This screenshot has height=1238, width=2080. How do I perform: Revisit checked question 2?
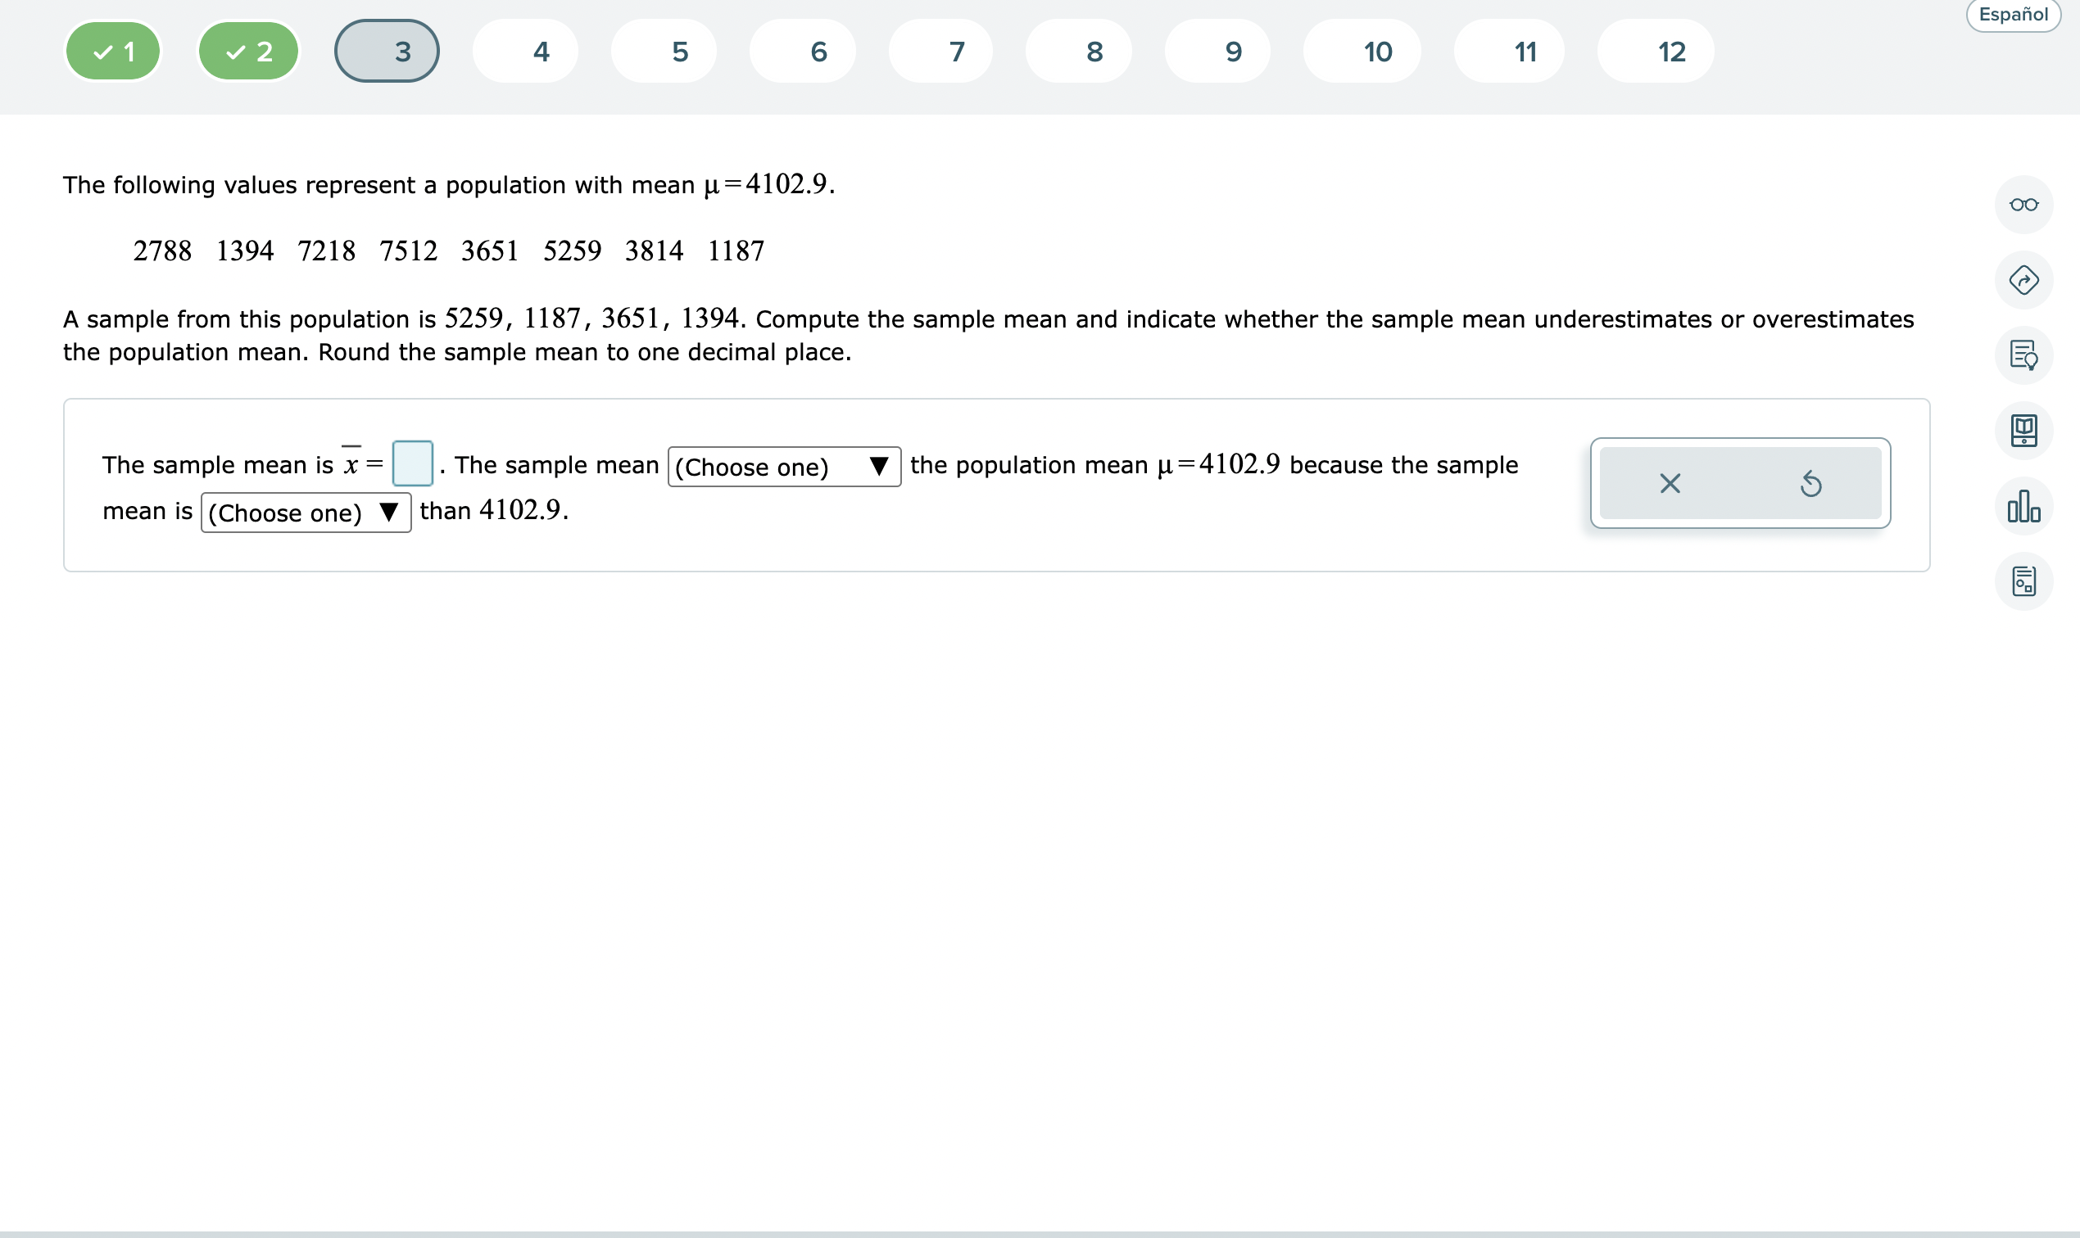(x=248, y=51)
